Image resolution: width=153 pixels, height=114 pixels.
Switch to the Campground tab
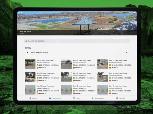55,98
